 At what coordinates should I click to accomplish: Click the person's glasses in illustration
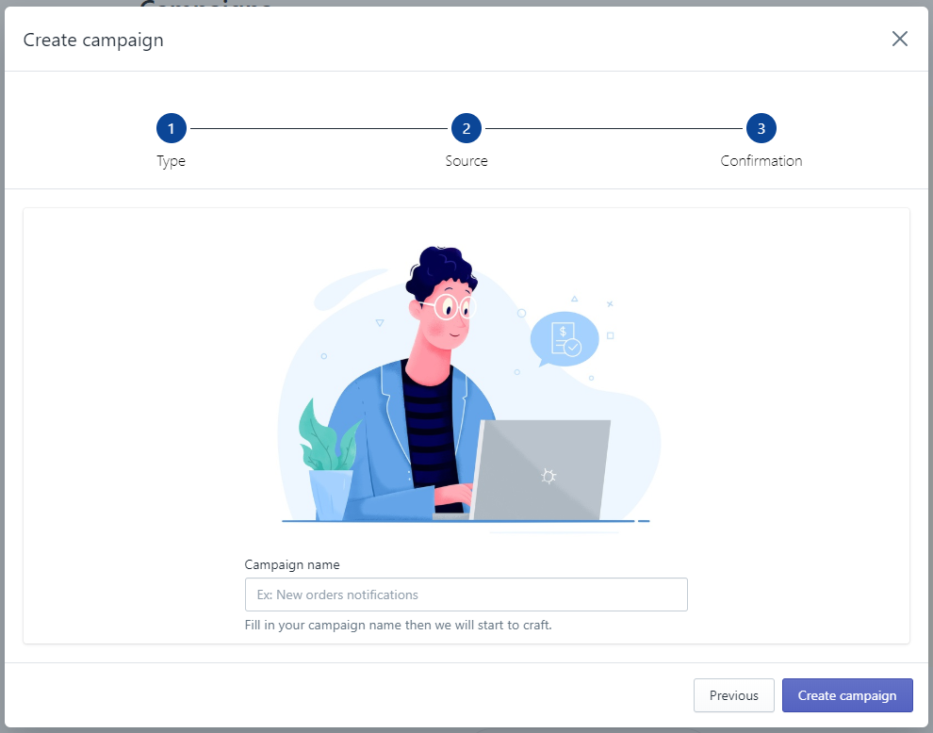[450, 307]
